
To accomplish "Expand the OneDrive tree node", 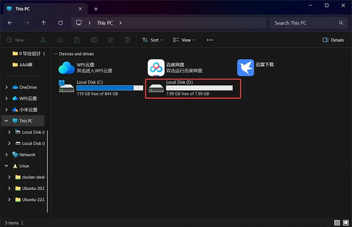I will [x=7, y=88].
